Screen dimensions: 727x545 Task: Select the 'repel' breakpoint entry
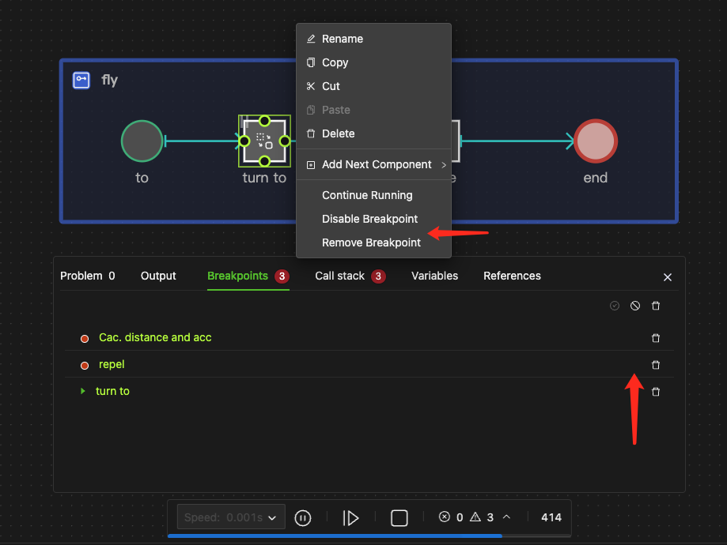pos(112,364)
